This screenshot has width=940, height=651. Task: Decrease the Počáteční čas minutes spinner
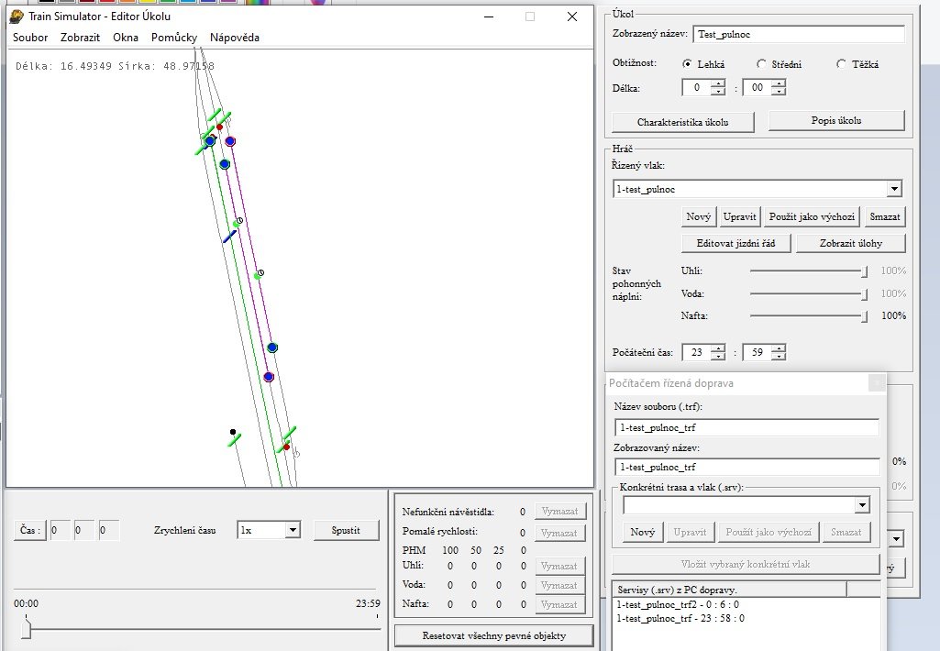tap(778, 357)
